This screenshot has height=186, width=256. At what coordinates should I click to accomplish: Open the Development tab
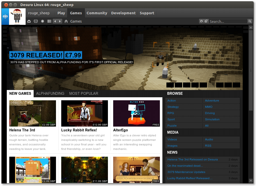point(123,13)
